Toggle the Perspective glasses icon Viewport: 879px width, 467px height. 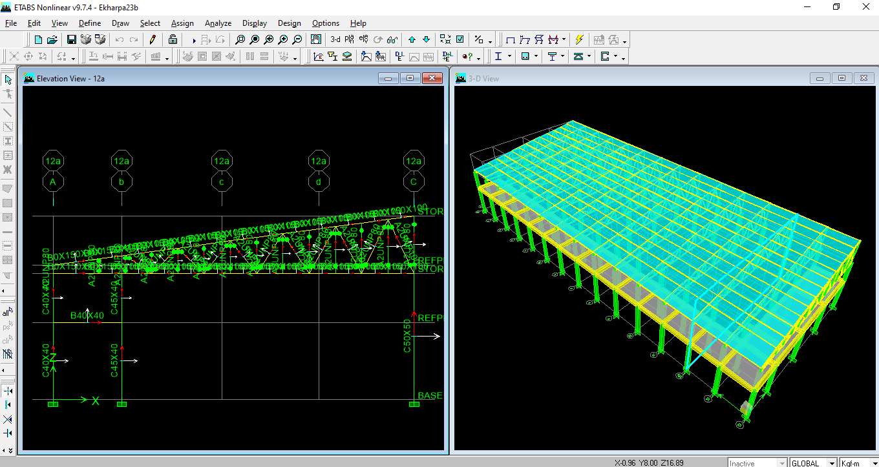(392, 39)
